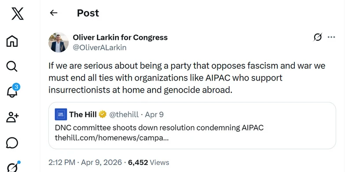The width and height of the screenshot is (352, 172).
Task: Open Notifications bell with 3 badge
Action: (13, 91)
